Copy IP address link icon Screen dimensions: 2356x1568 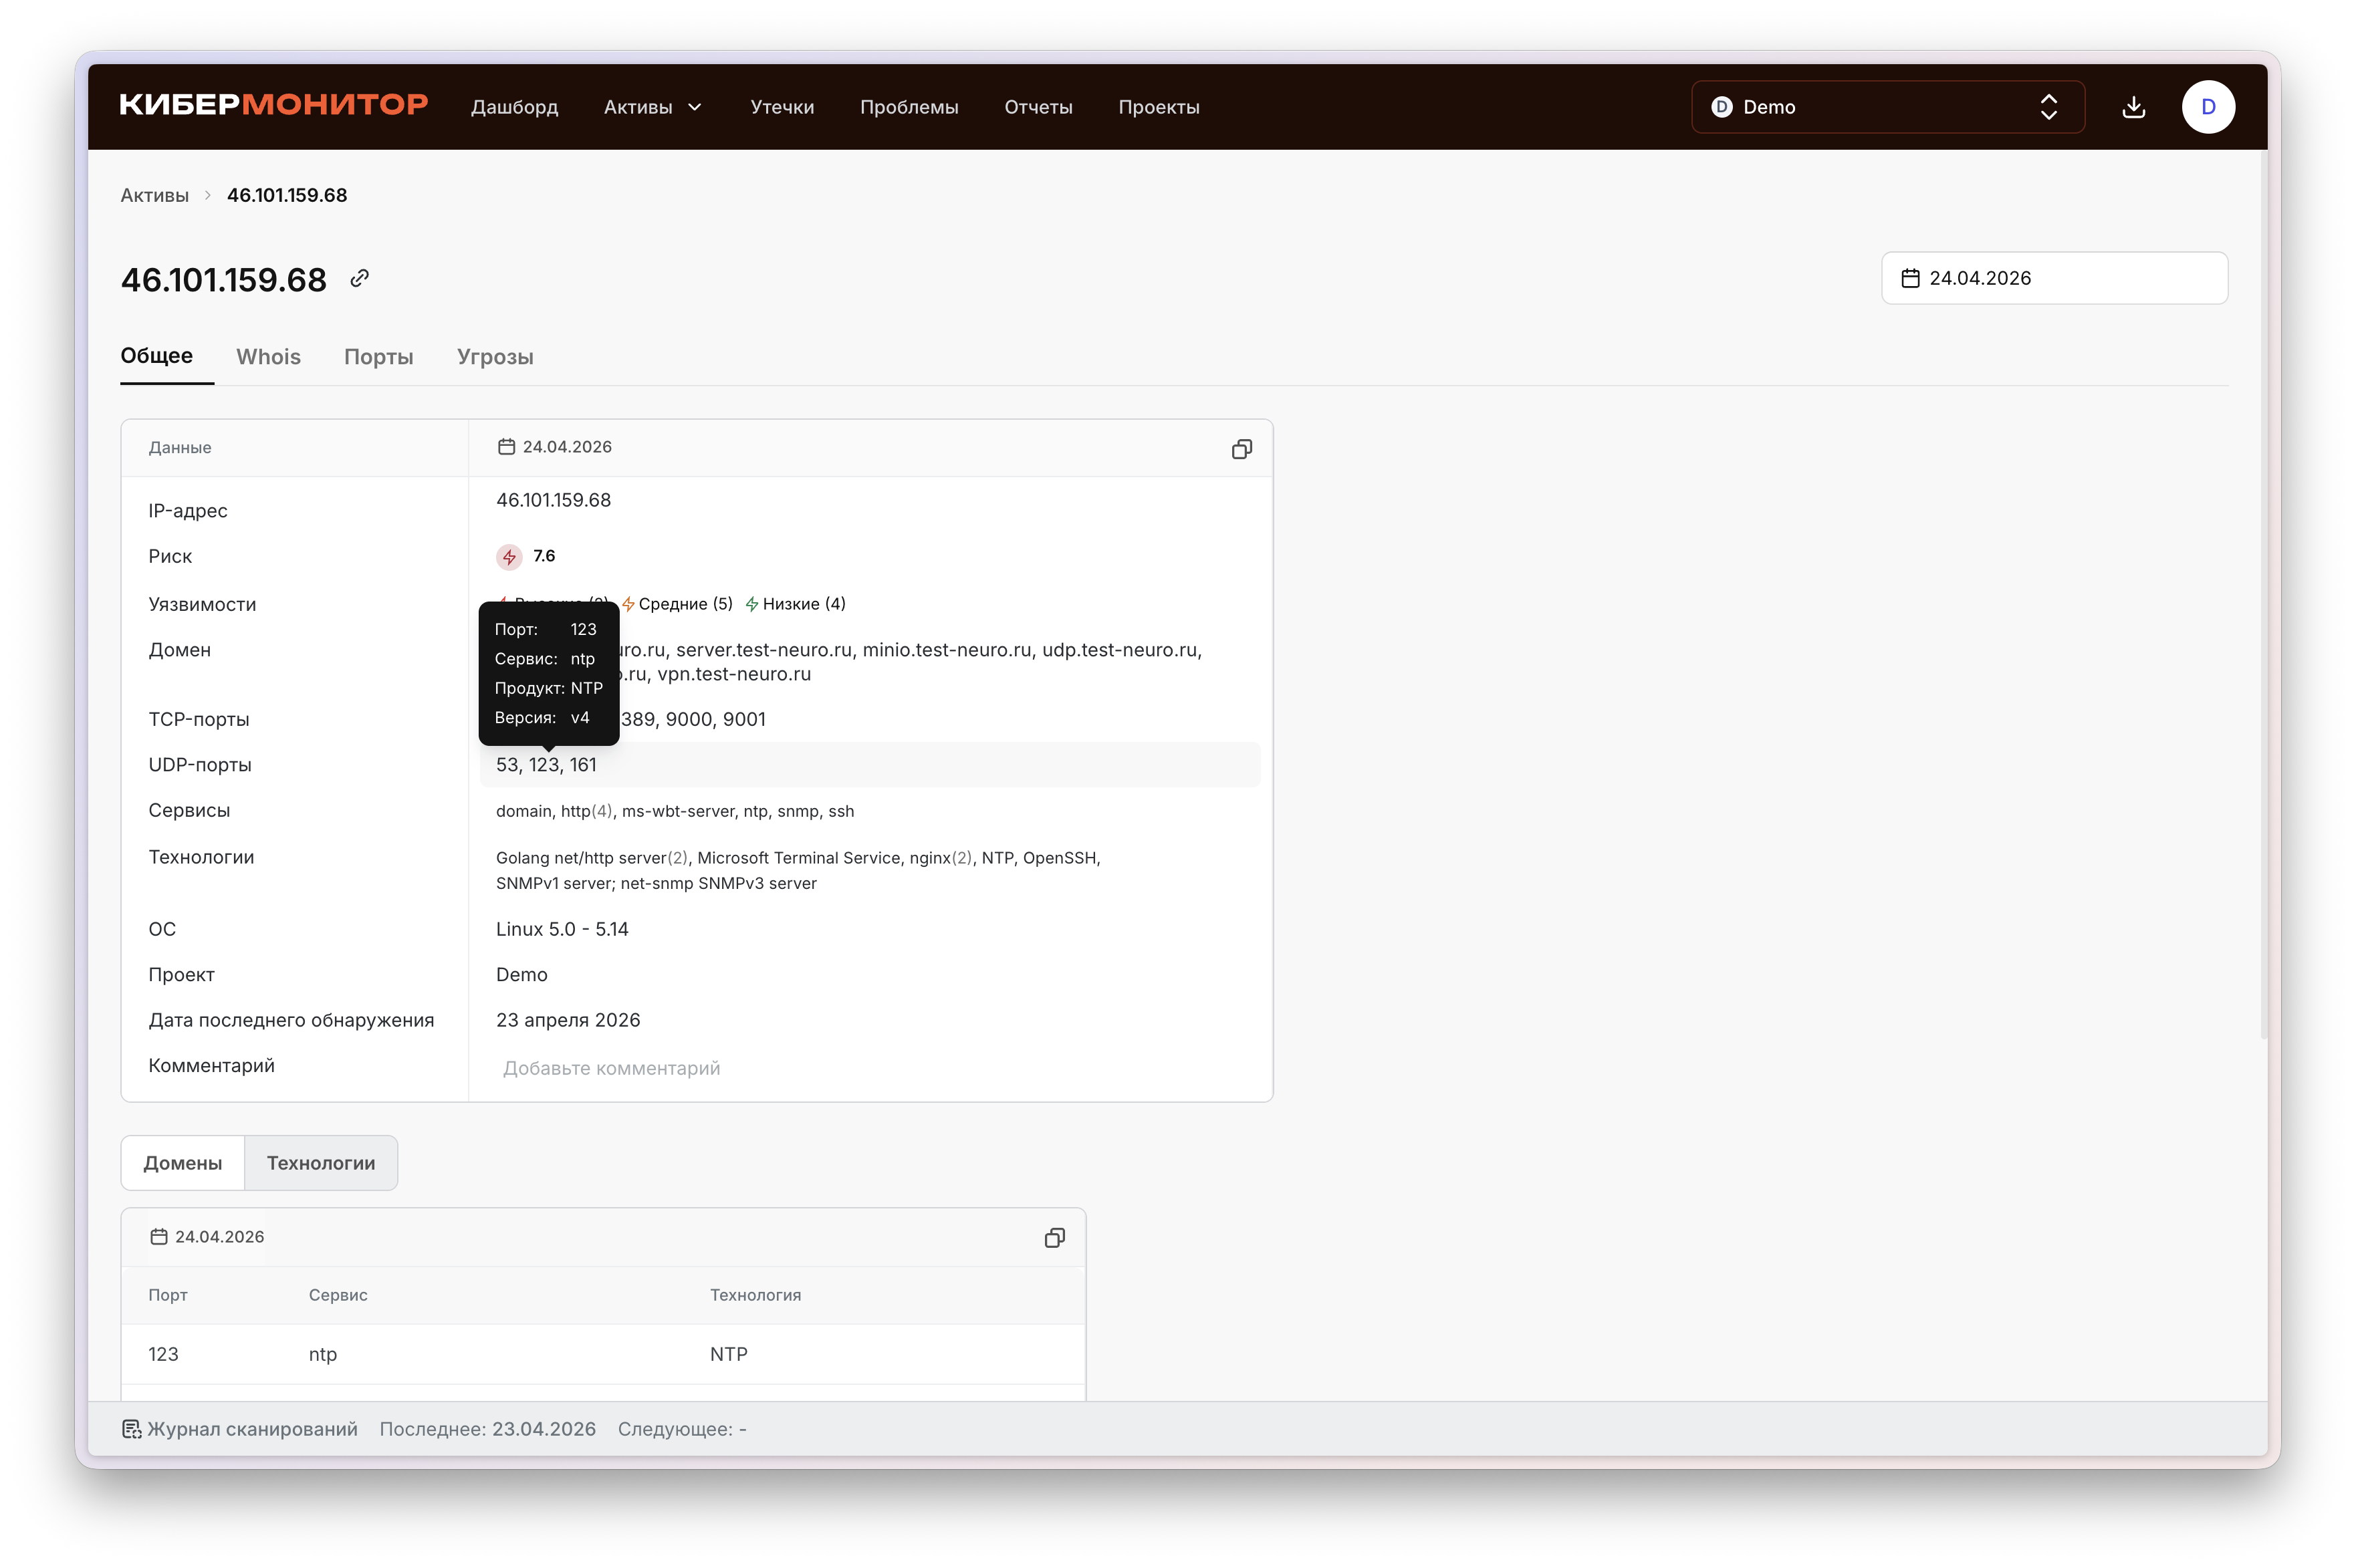(x=360, y=278)
